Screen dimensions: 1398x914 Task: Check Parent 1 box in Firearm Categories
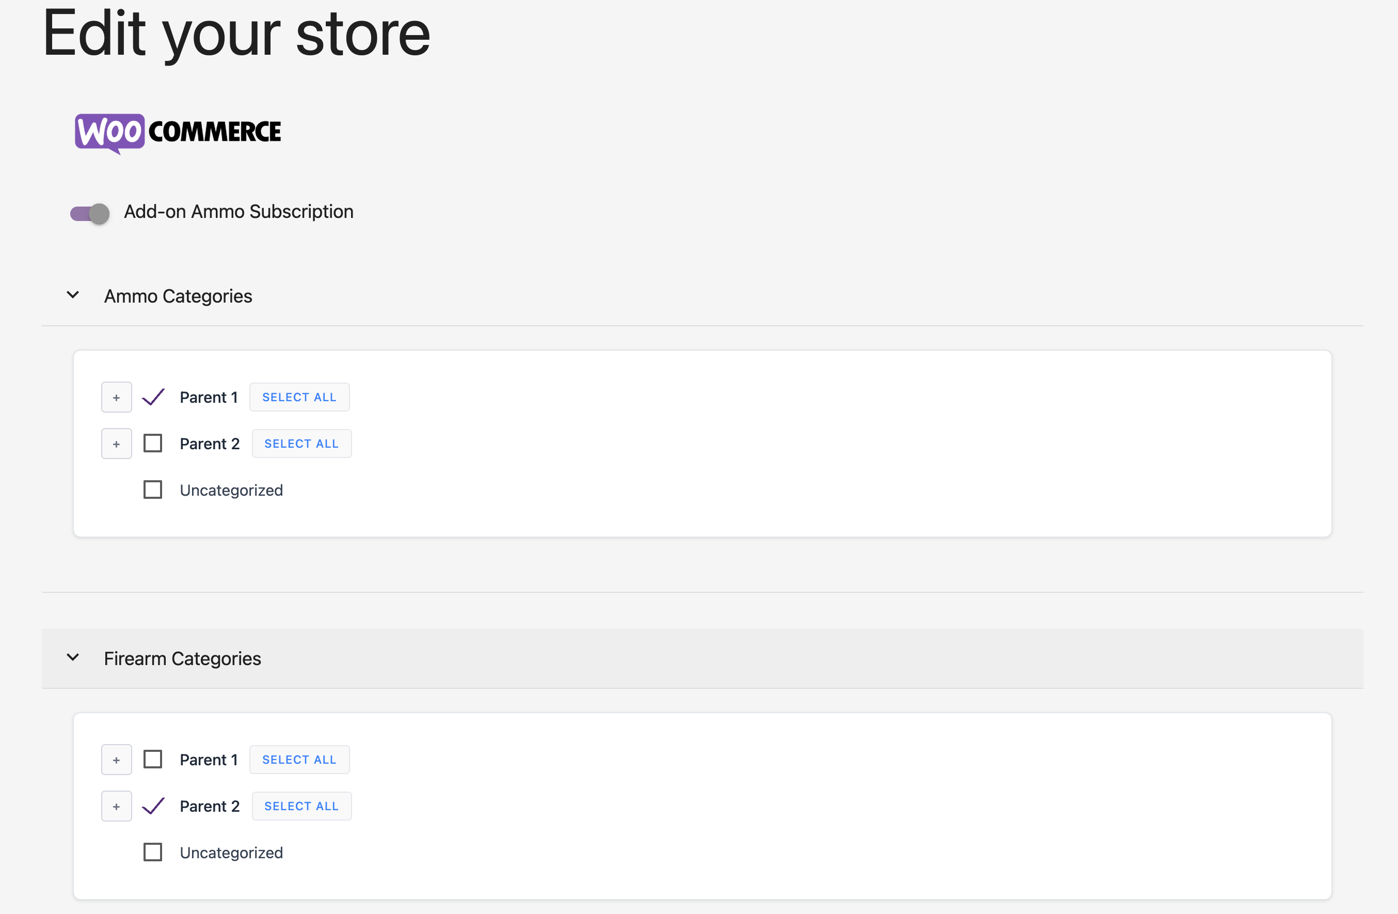pyautogui.click(x=153, y=759)
